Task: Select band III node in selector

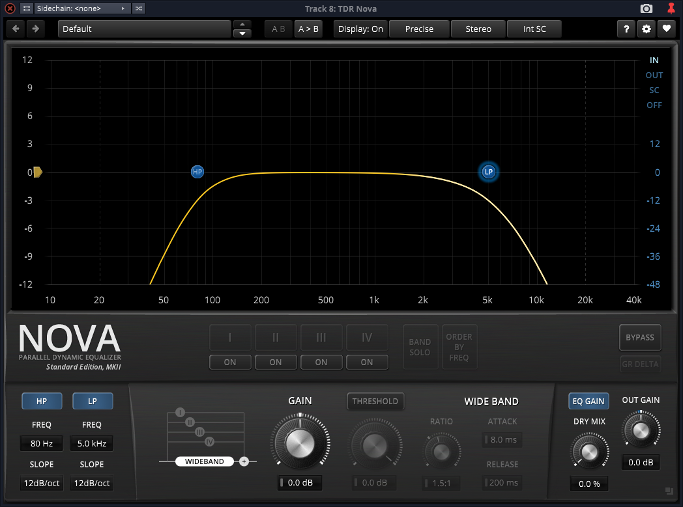Action: [x=199, y=432]
